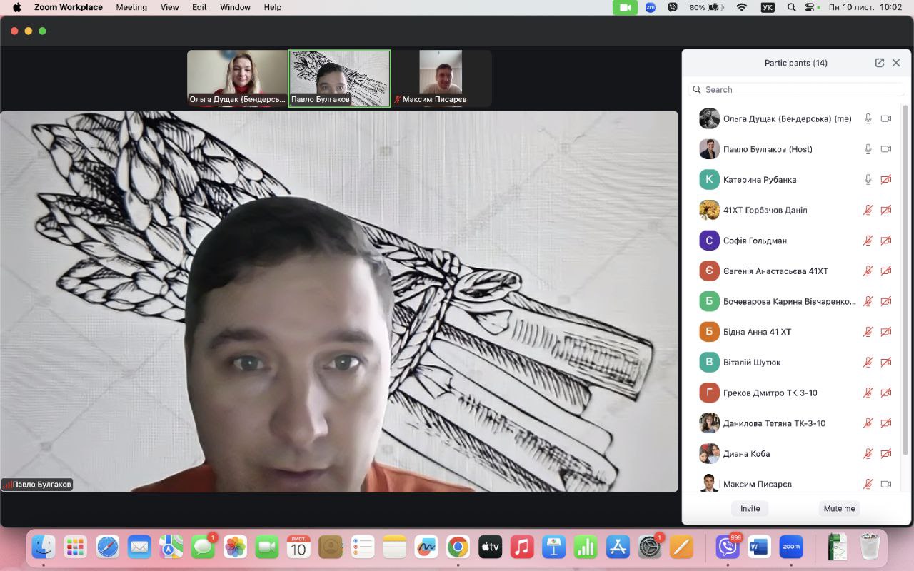Click the date and time in the menu bar
Viewport: 914px width, 571px height.
point(865,7)
